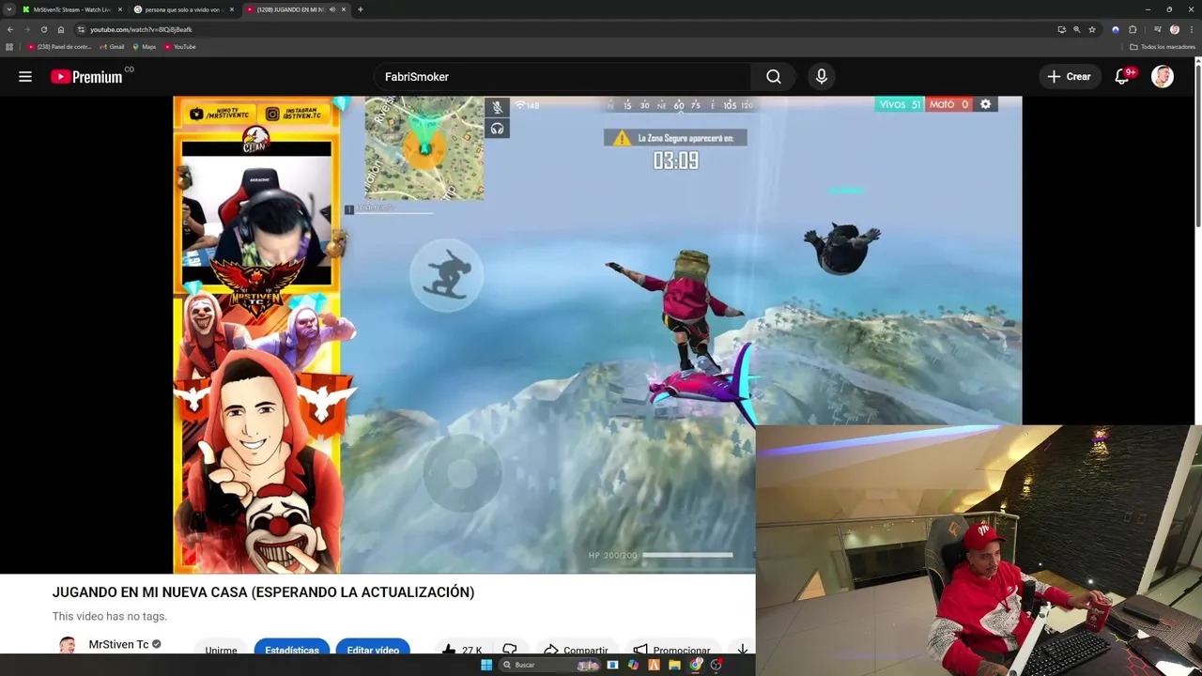
Task: Click the zoom magnifier icon in address bar
Action: coord(1076,29)
